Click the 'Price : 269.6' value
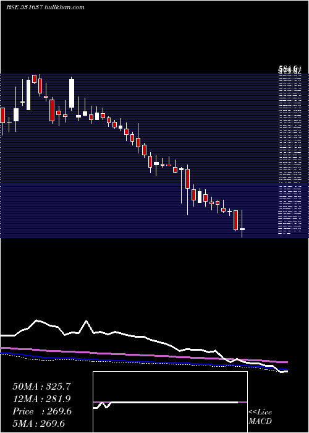 pyautogui.click(x=42, y=411)
